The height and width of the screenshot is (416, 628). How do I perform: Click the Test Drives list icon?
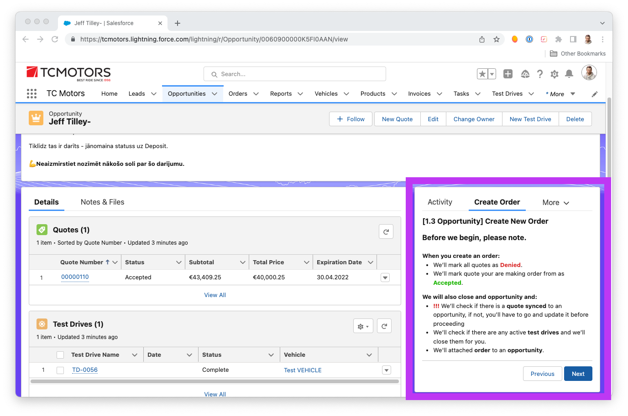[42, 324]
